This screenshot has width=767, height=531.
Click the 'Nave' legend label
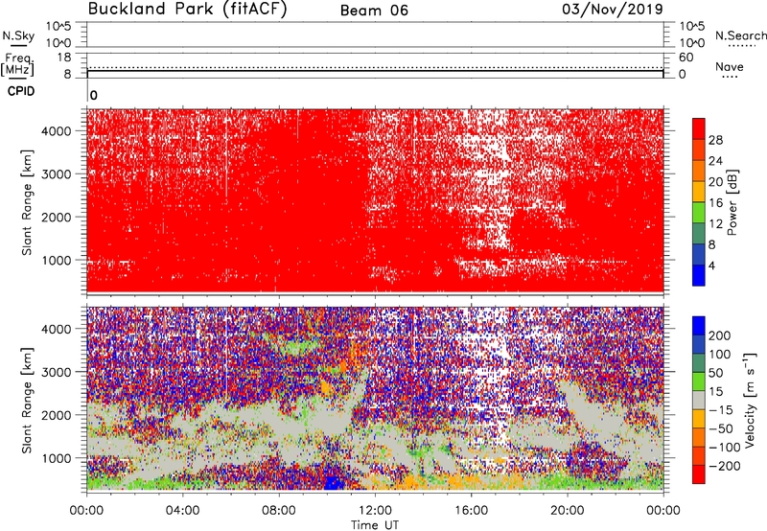730,67
